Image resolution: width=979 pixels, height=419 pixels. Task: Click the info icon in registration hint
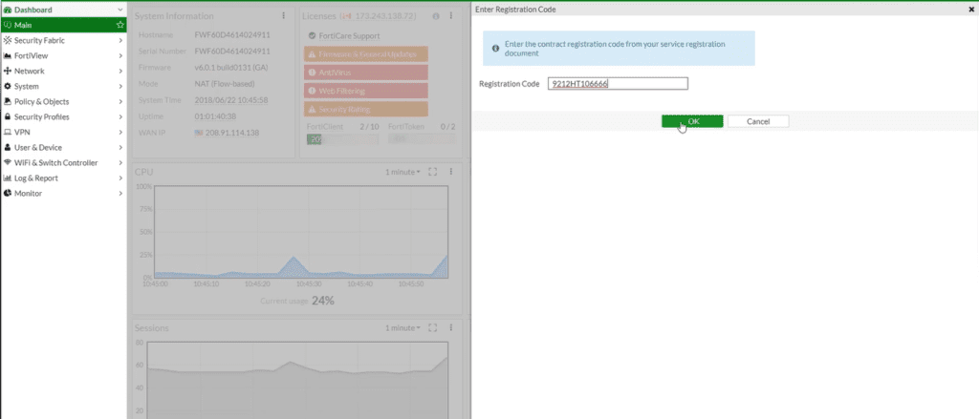click(x=496, y=48)
